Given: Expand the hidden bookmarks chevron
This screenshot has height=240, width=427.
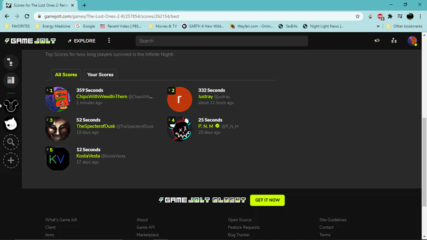Looking at the screenshot, I should click(x=378, y=26).
